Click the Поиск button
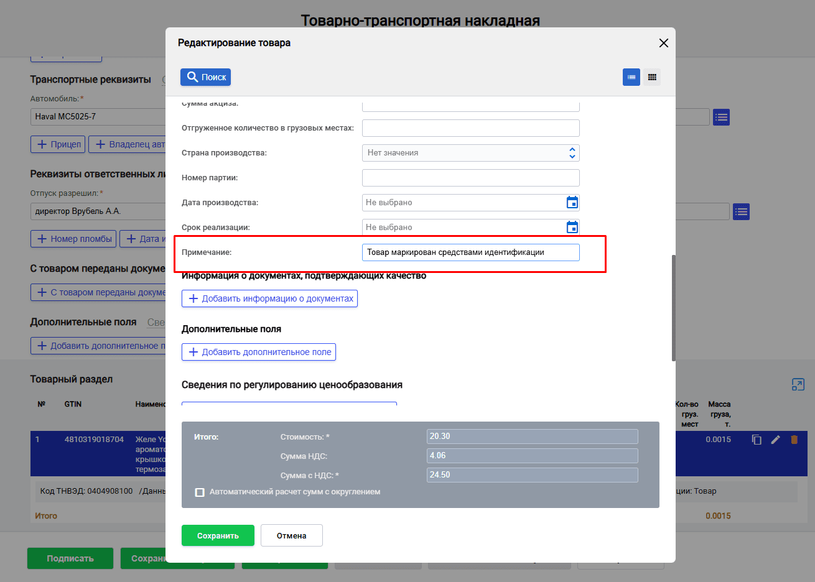 tap(206, 77)
